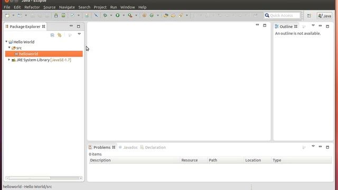338x190 pixels.
Task: Minimize the Problems view
Action: [320, 147]
